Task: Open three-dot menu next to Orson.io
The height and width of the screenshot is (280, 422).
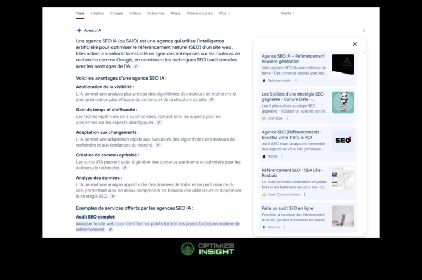Action: pos(285,227)
